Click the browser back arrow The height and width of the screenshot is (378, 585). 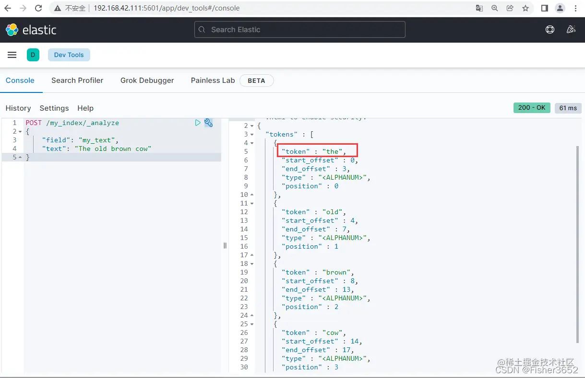[8, 8]
